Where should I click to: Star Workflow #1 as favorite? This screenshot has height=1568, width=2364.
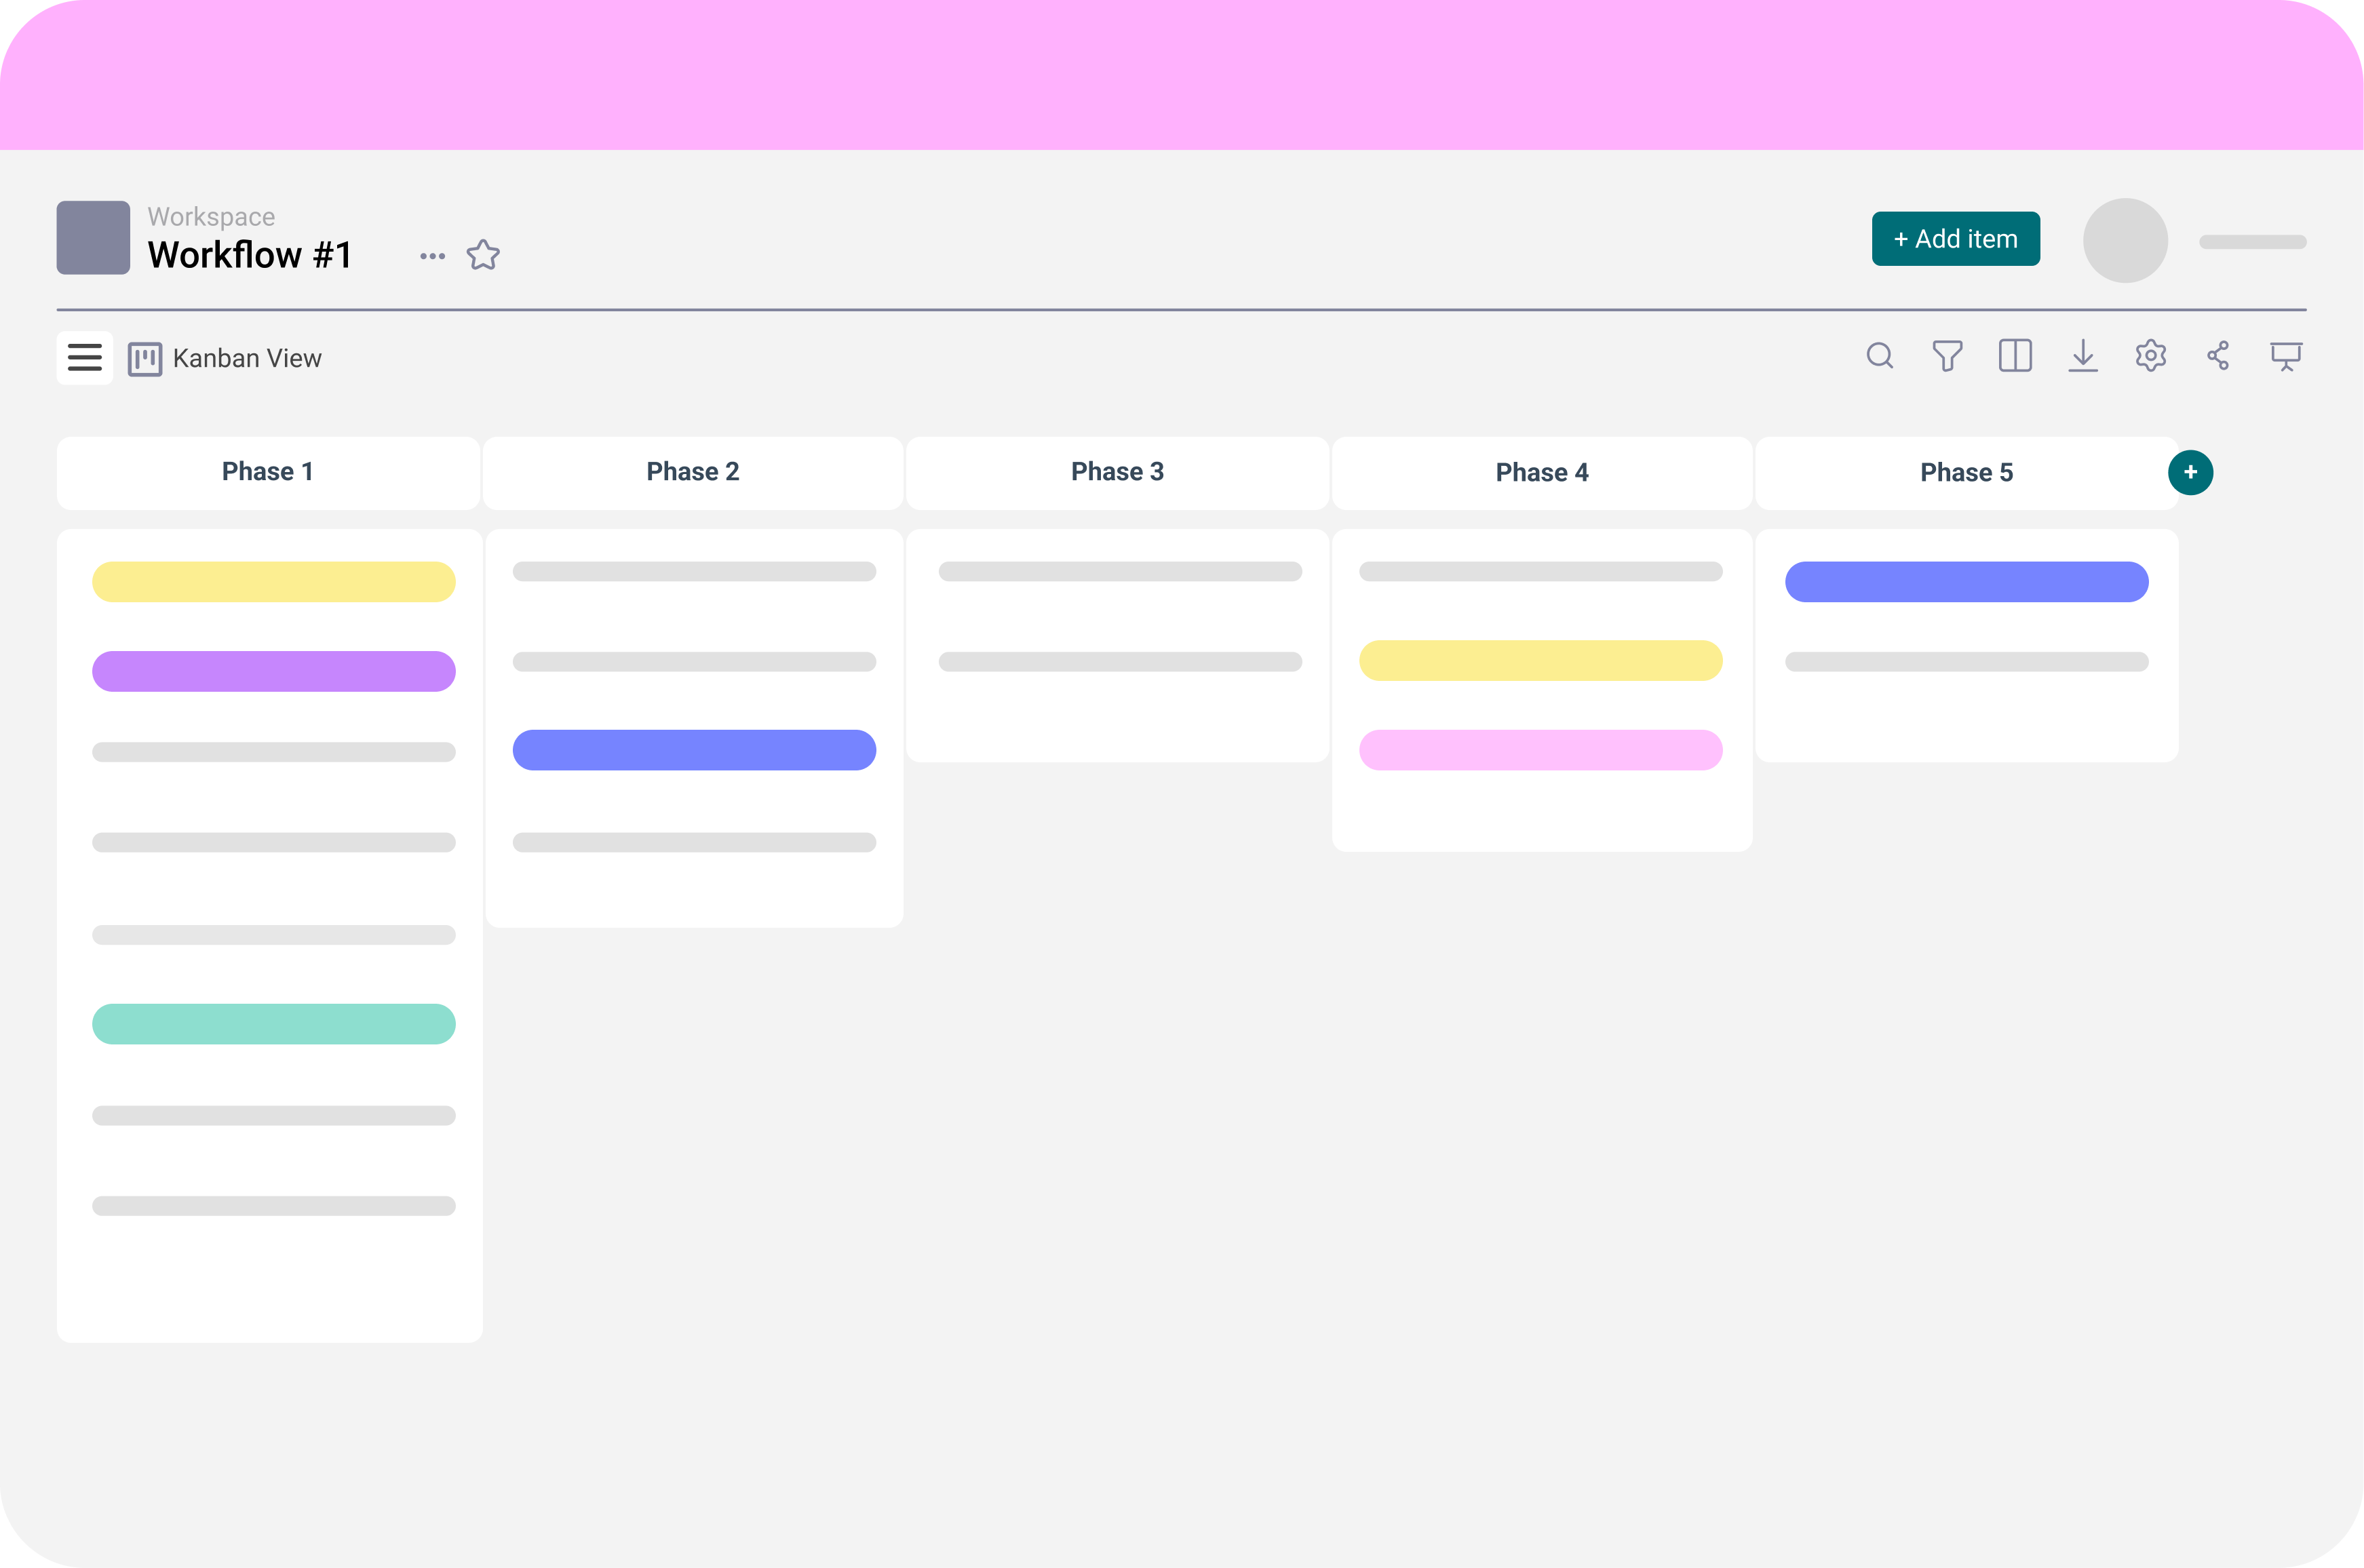pos(483,255)
